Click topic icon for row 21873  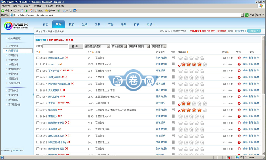click(173, 64)
